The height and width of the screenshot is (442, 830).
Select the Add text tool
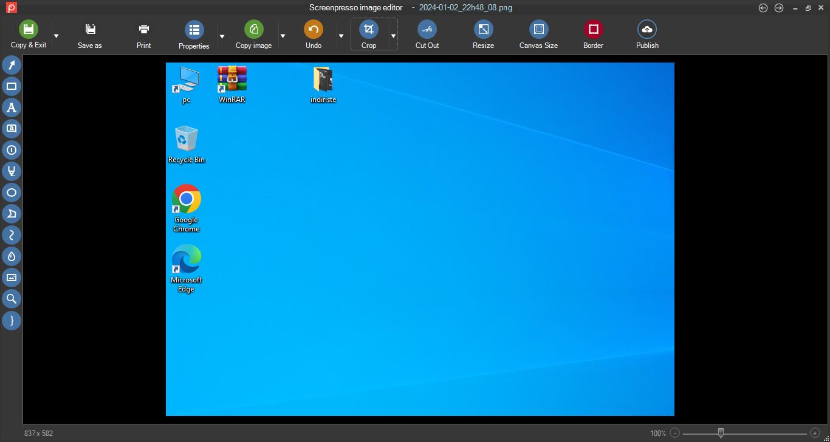[12, 107]
